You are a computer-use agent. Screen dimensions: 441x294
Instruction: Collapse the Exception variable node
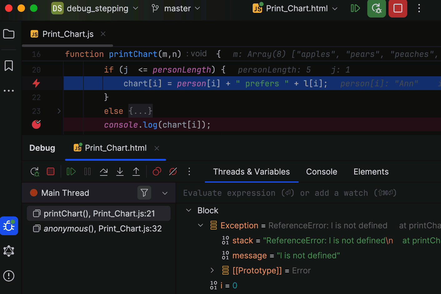(201, 226)
